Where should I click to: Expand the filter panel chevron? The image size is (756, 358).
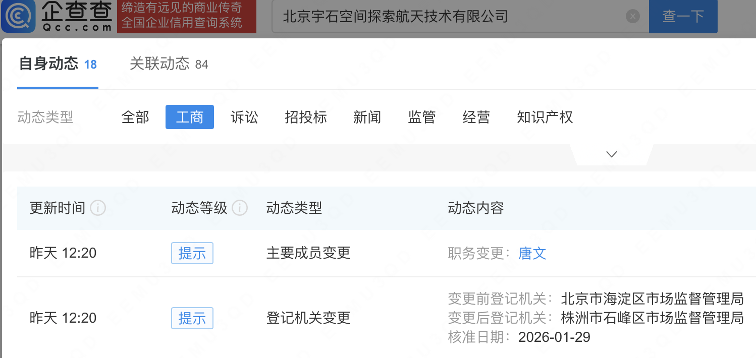point(612,154)
